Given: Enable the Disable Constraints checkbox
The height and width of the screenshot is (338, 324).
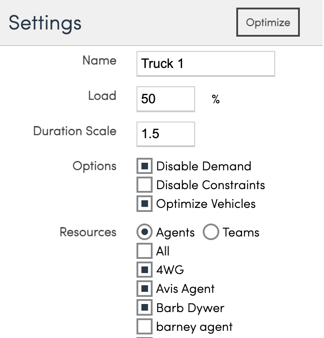Looking at the screenshot, I should pos(144,185).
